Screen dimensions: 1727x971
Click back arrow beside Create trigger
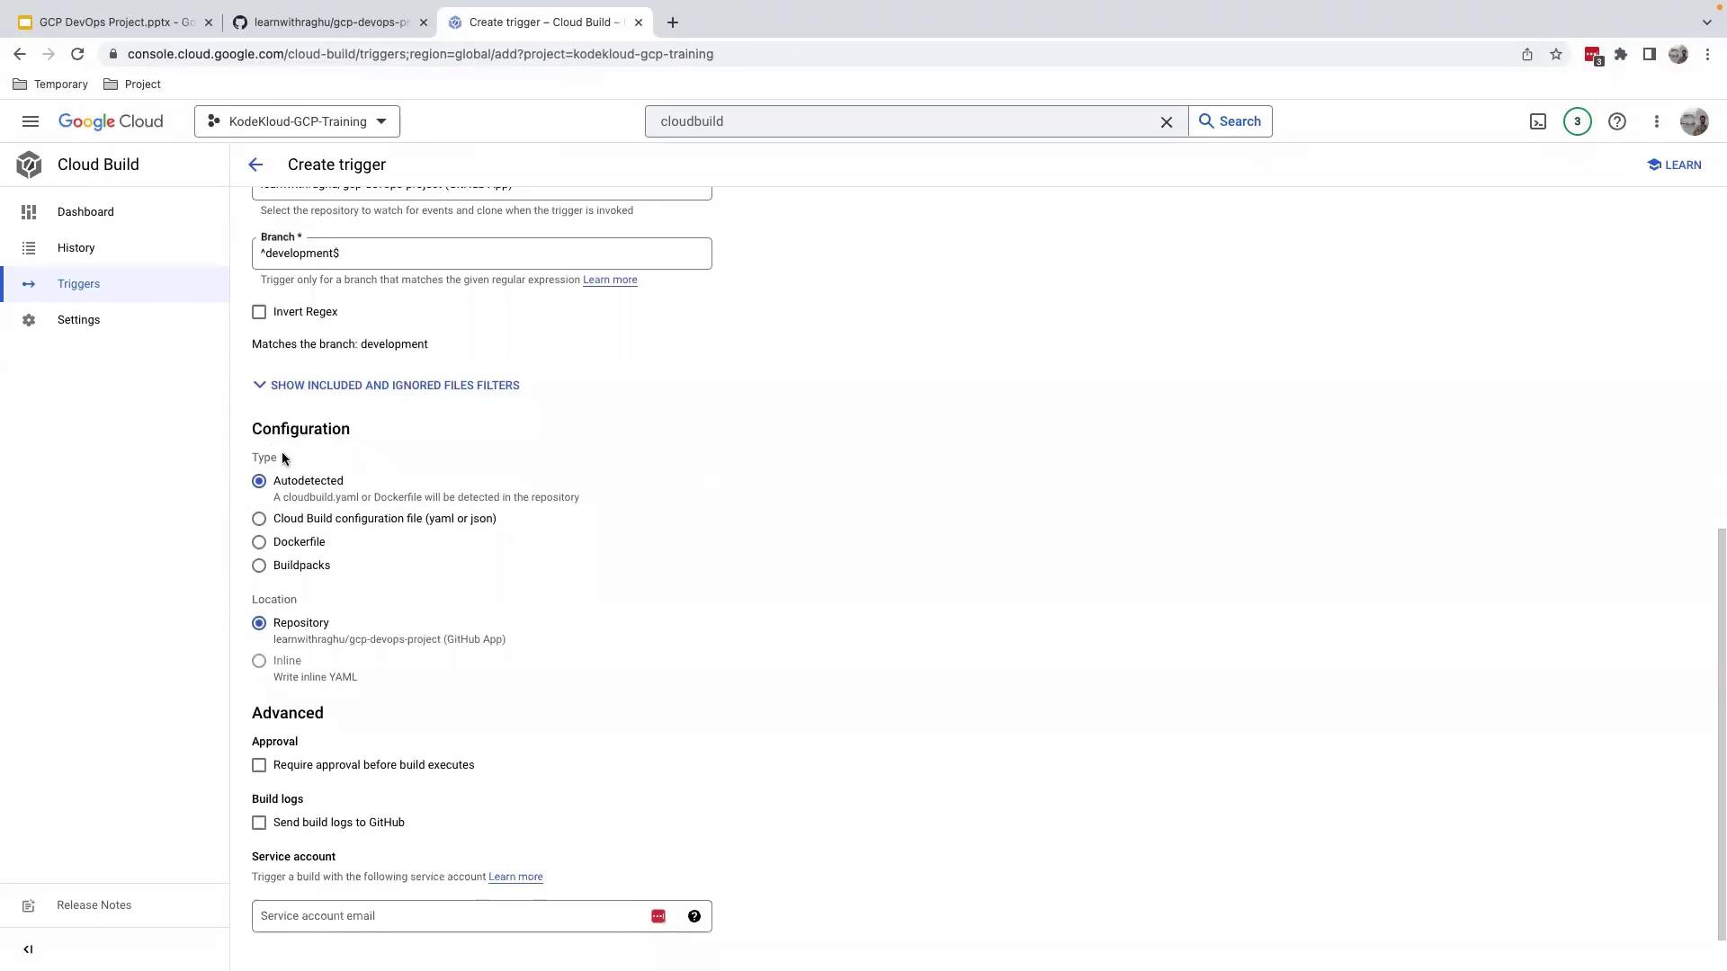click(255, 165)
